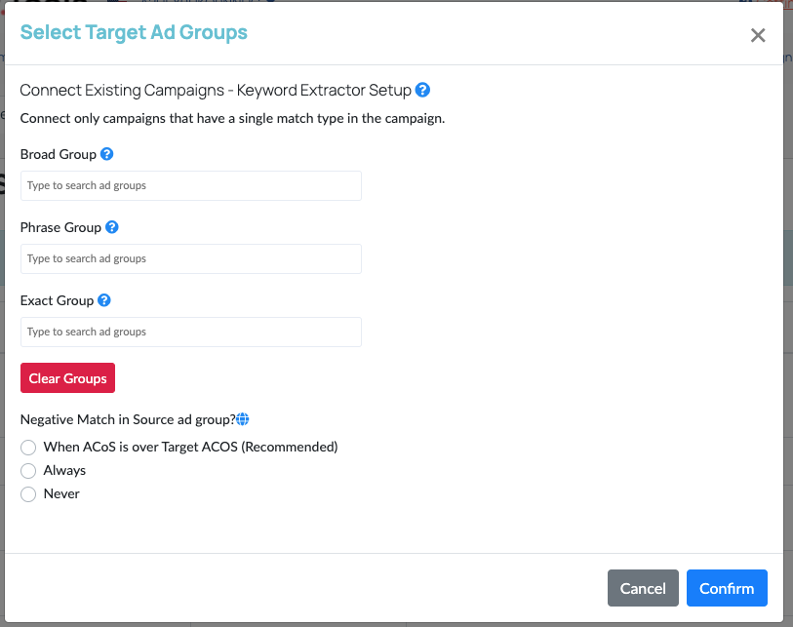This screenshot has height=627, width=793.
Task: Choose the Always radio option
Action: coord(28,471)
